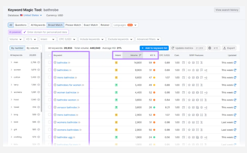Image resolution: width=247 pixels, height=153 pixels.
Task: Check the bathrobe keyword row
Action: (50, 62)
